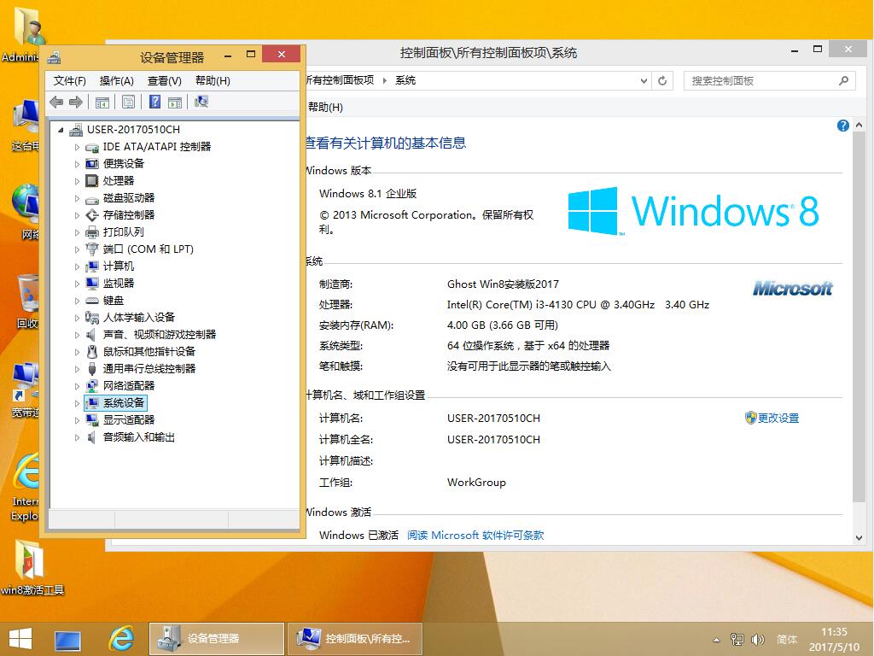The width and height of the screenshot is (874, 656).
Task: Click the scan for hardware changes toolbar icon
Action: point(202,102)
